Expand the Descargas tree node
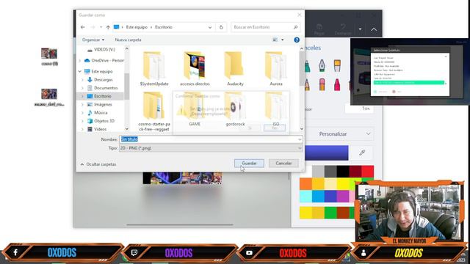Viewport: 470px width, 264px height. tap(83, 80)
